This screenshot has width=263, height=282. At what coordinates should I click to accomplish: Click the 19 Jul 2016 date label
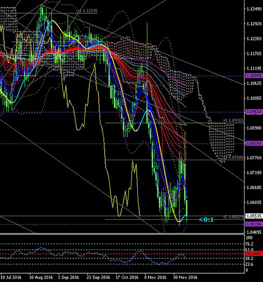(x=11, y=277)
